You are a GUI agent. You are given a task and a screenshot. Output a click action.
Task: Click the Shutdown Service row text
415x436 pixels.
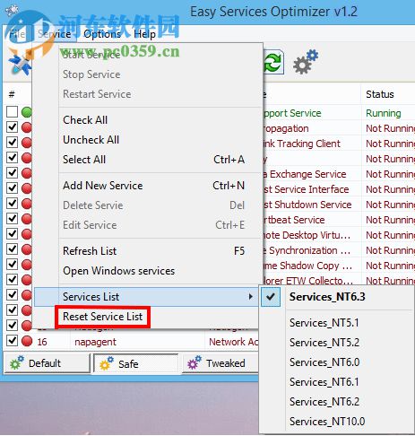(307, 205)
